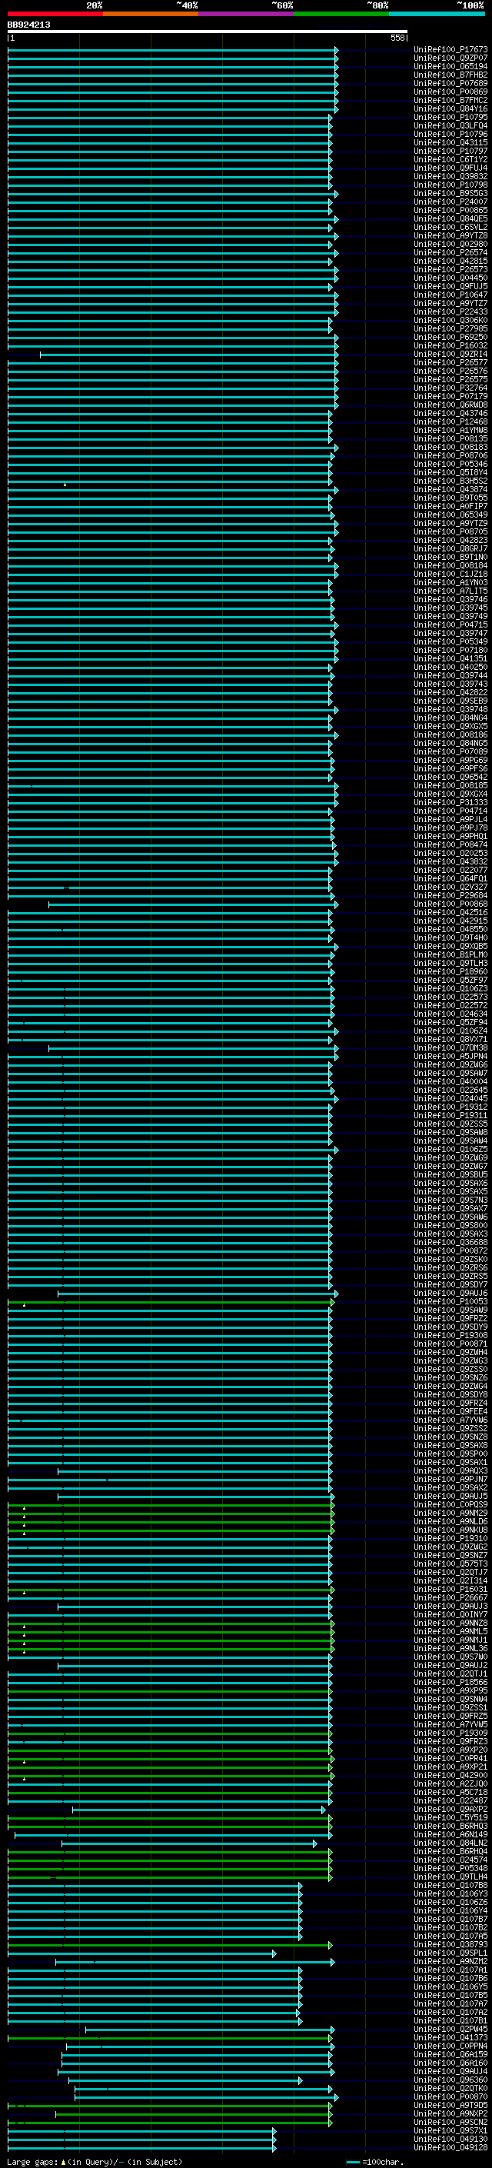Screen dimensions: 492x2168
Task: Select label UniRef100_O49128
Action: 450,2148
